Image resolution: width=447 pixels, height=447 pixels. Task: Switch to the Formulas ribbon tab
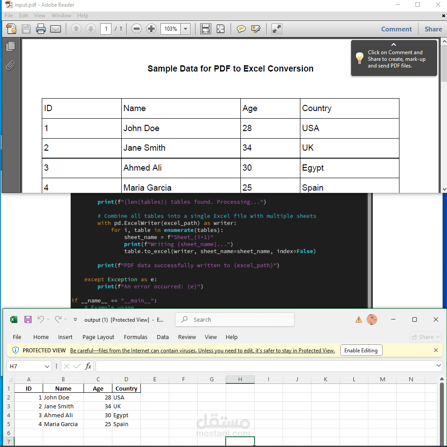coord(136,337)
